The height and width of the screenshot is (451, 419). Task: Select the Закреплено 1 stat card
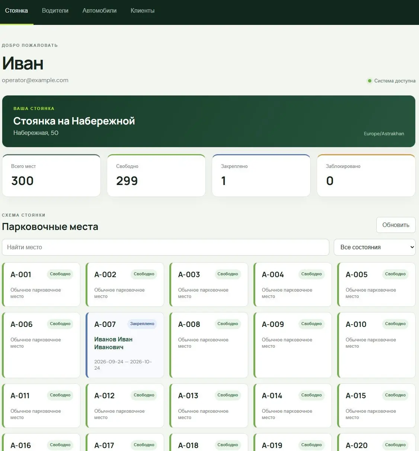coord(261,175)
